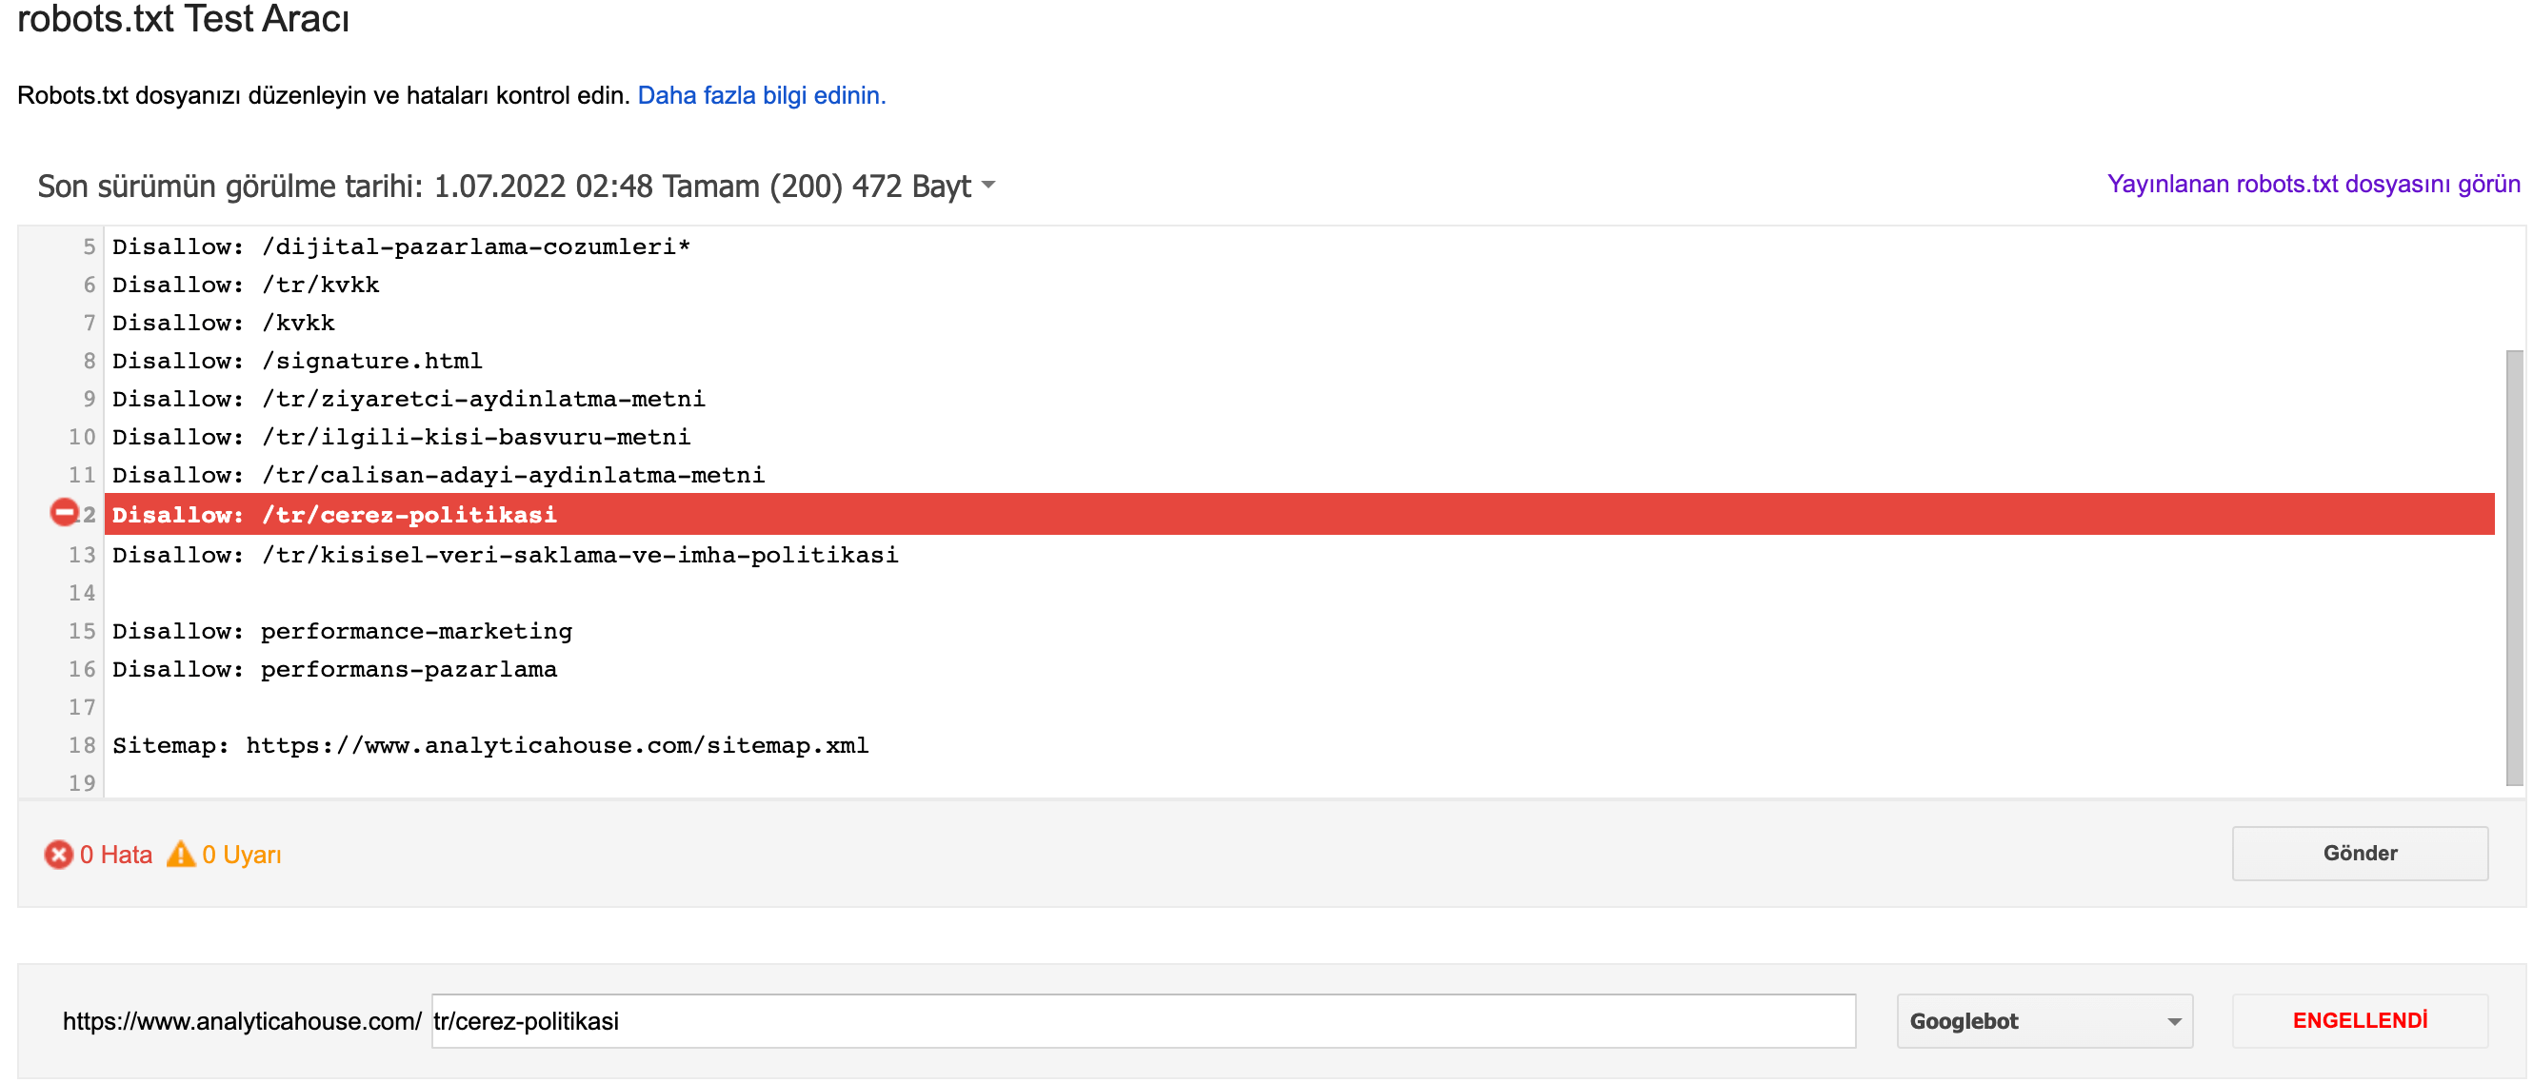The width and height of the screenshot is (2533, 1083).
Task: Click the red blocked icon on line 12
Action: pos(64,512)
